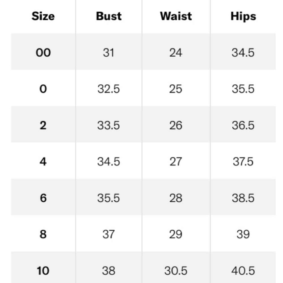Click the waist value 27
Image resolution: width=283 pixels, height=283 pixels.
click(176, 162)
